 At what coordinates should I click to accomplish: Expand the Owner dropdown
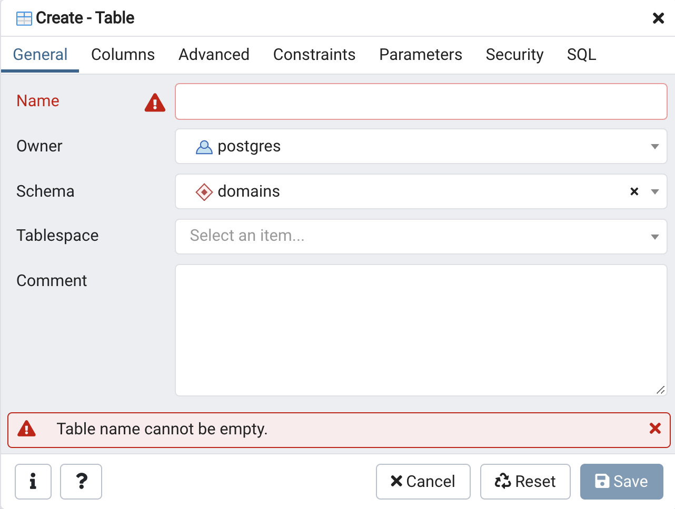point(654,146)
